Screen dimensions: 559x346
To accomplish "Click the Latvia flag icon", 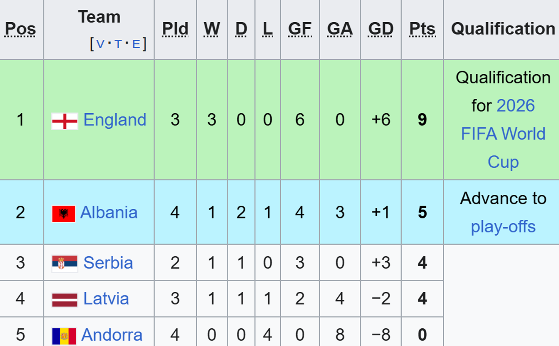I will [65, 300].
